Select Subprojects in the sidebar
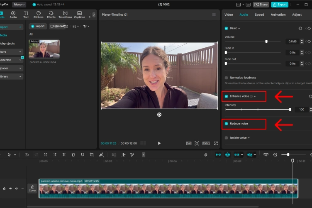The width and height of the screenshot is (312, 208). pos(7,44)
